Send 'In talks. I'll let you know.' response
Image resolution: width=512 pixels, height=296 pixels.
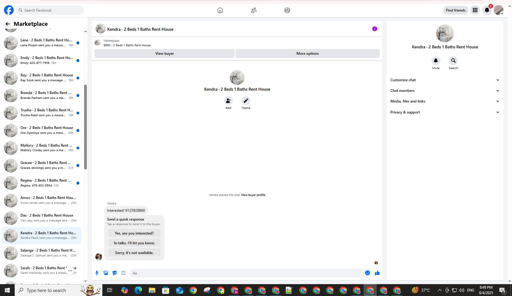pyautogui.click(x=134, y=243)
